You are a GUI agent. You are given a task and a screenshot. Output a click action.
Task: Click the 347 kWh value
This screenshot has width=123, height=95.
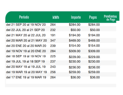(53, 41)
